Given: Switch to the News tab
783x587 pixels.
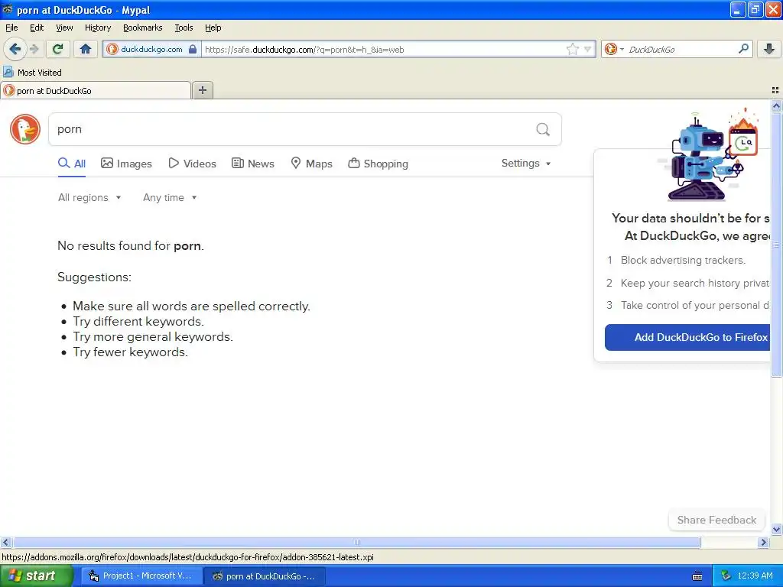Looking at the screenshot, I should [253, 164].
